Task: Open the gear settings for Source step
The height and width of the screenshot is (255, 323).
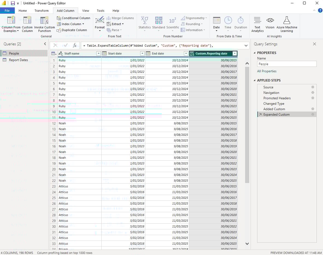Action: coord(313,87)
